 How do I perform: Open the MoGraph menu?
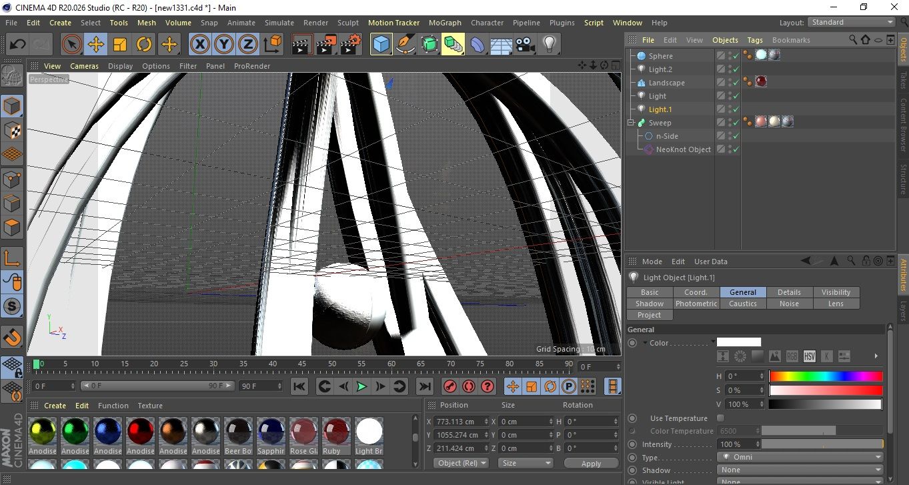[x=445, y=23]
